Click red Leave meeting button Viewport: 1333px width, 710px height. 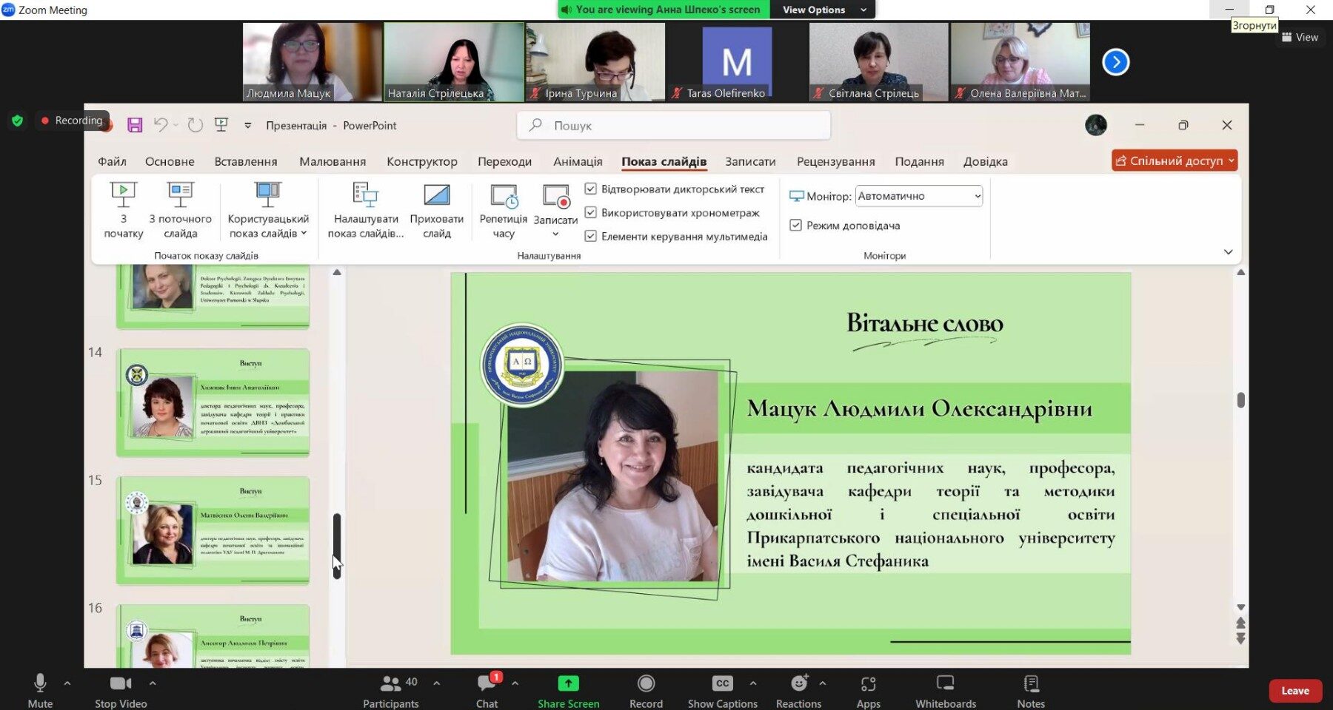coord(1295,691)
